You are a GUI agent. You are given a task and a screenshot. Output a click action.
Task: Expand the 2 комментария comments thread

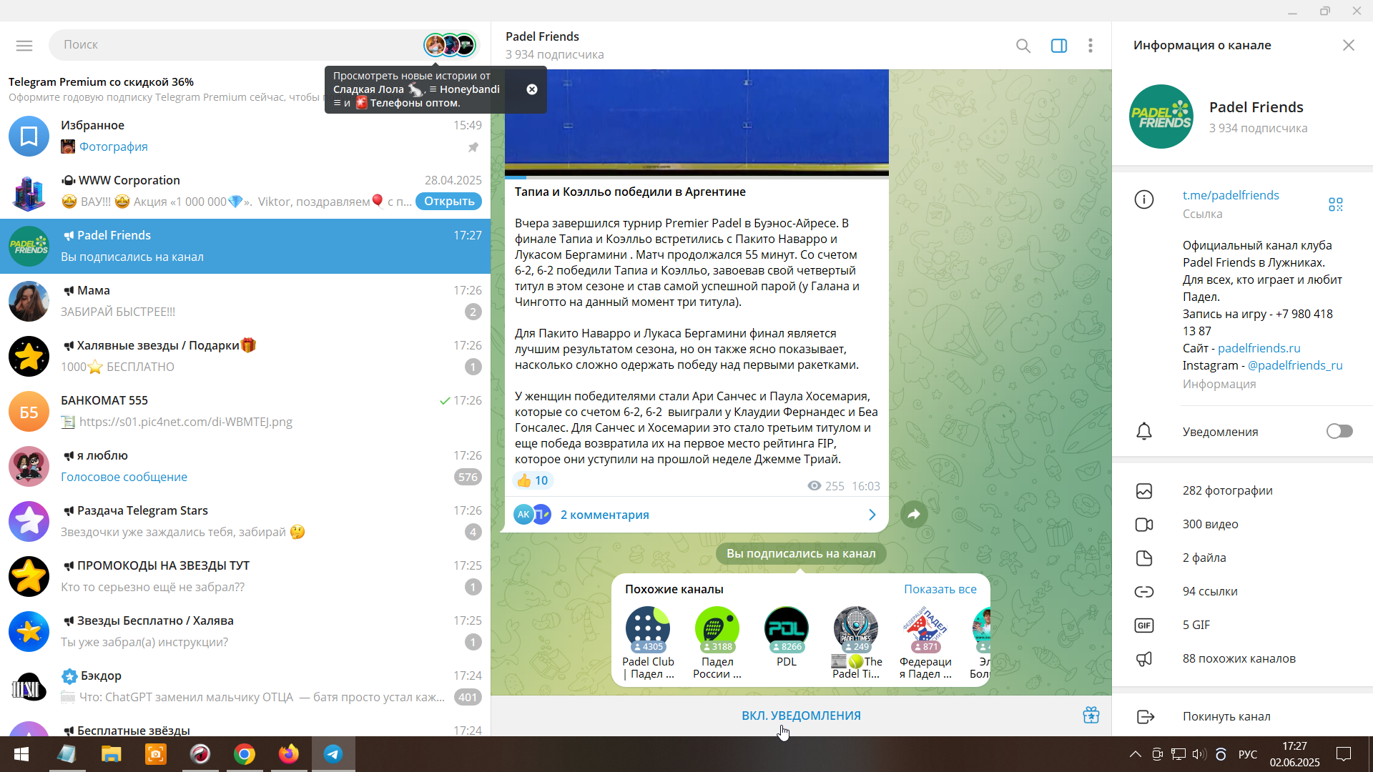coord(697,515)
